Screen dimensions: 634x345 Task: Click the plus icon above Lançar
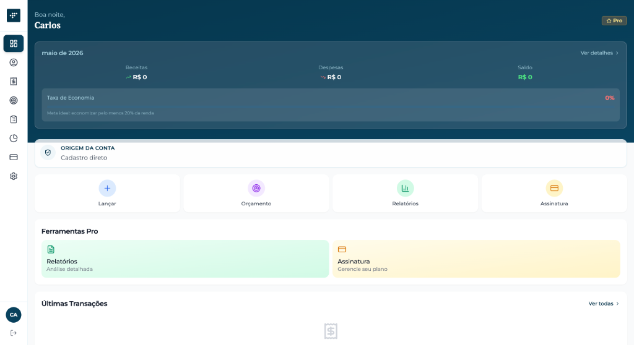[107, 188]
